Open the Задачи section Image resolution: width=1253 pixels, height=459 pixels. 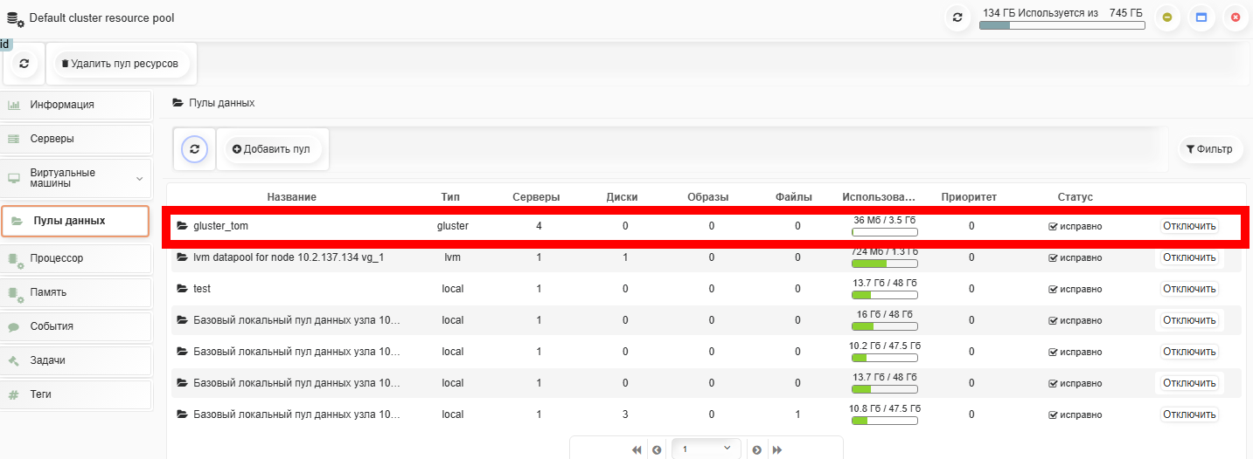click(x=76, y=360)
